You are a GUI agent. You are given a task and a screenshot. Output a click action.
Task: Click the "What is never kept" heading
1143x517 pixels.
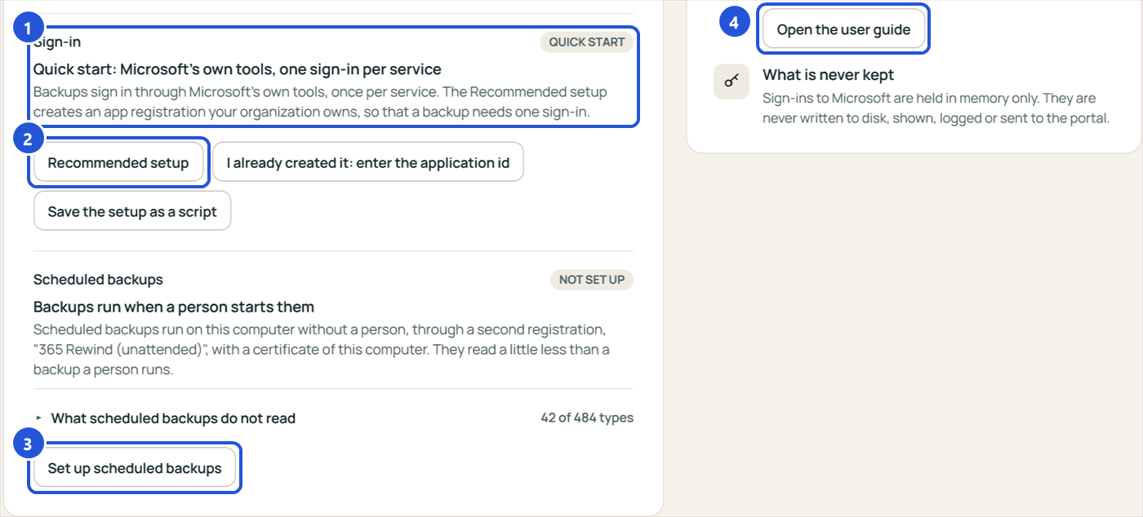coord(828,75)
